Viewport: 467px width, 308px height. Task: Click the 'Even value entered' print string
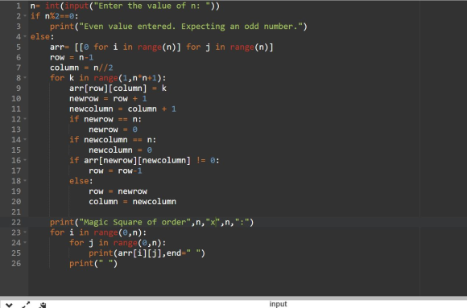click(x=191, y=27)
